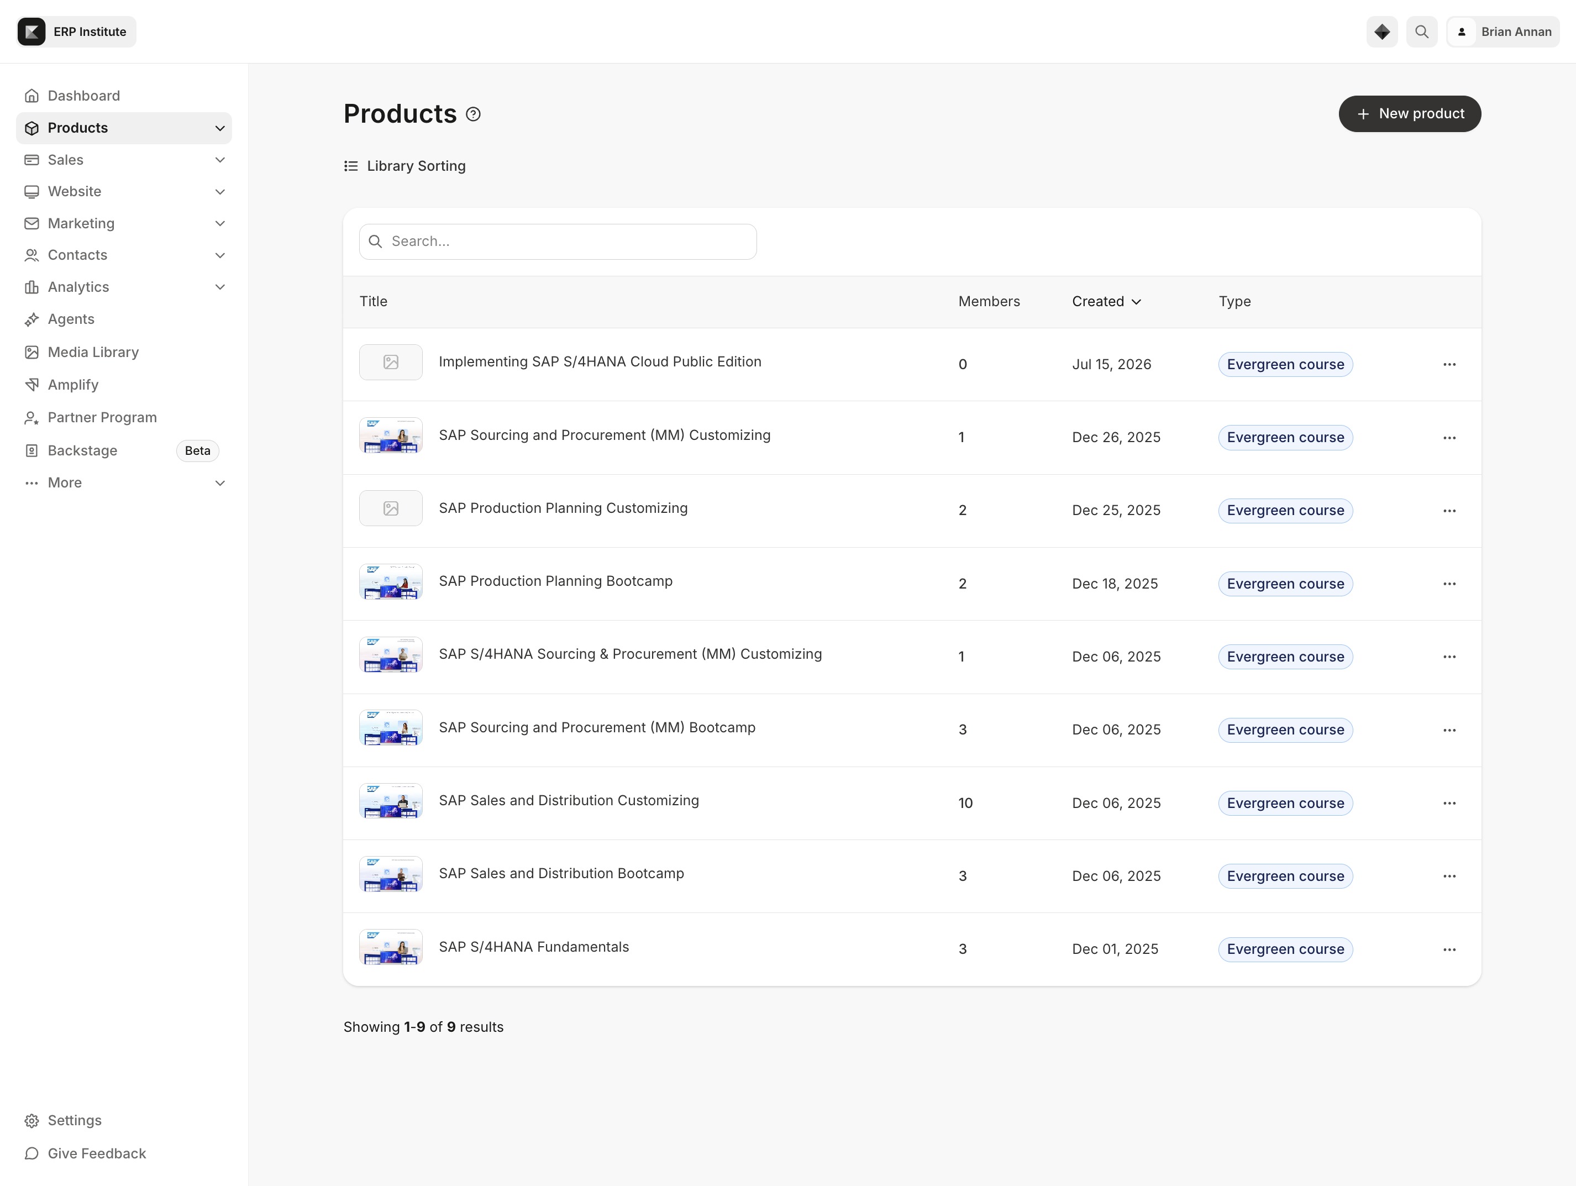Screen dimensions: 1576x1186
Task: Open actions for SAP Production Planning Bootcamp
Action: point(1449,584)
